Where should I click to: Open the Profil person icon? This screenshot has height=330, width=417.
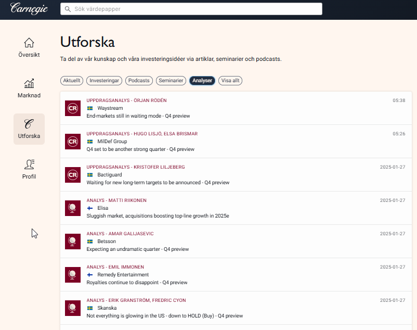tap(29, 164)
